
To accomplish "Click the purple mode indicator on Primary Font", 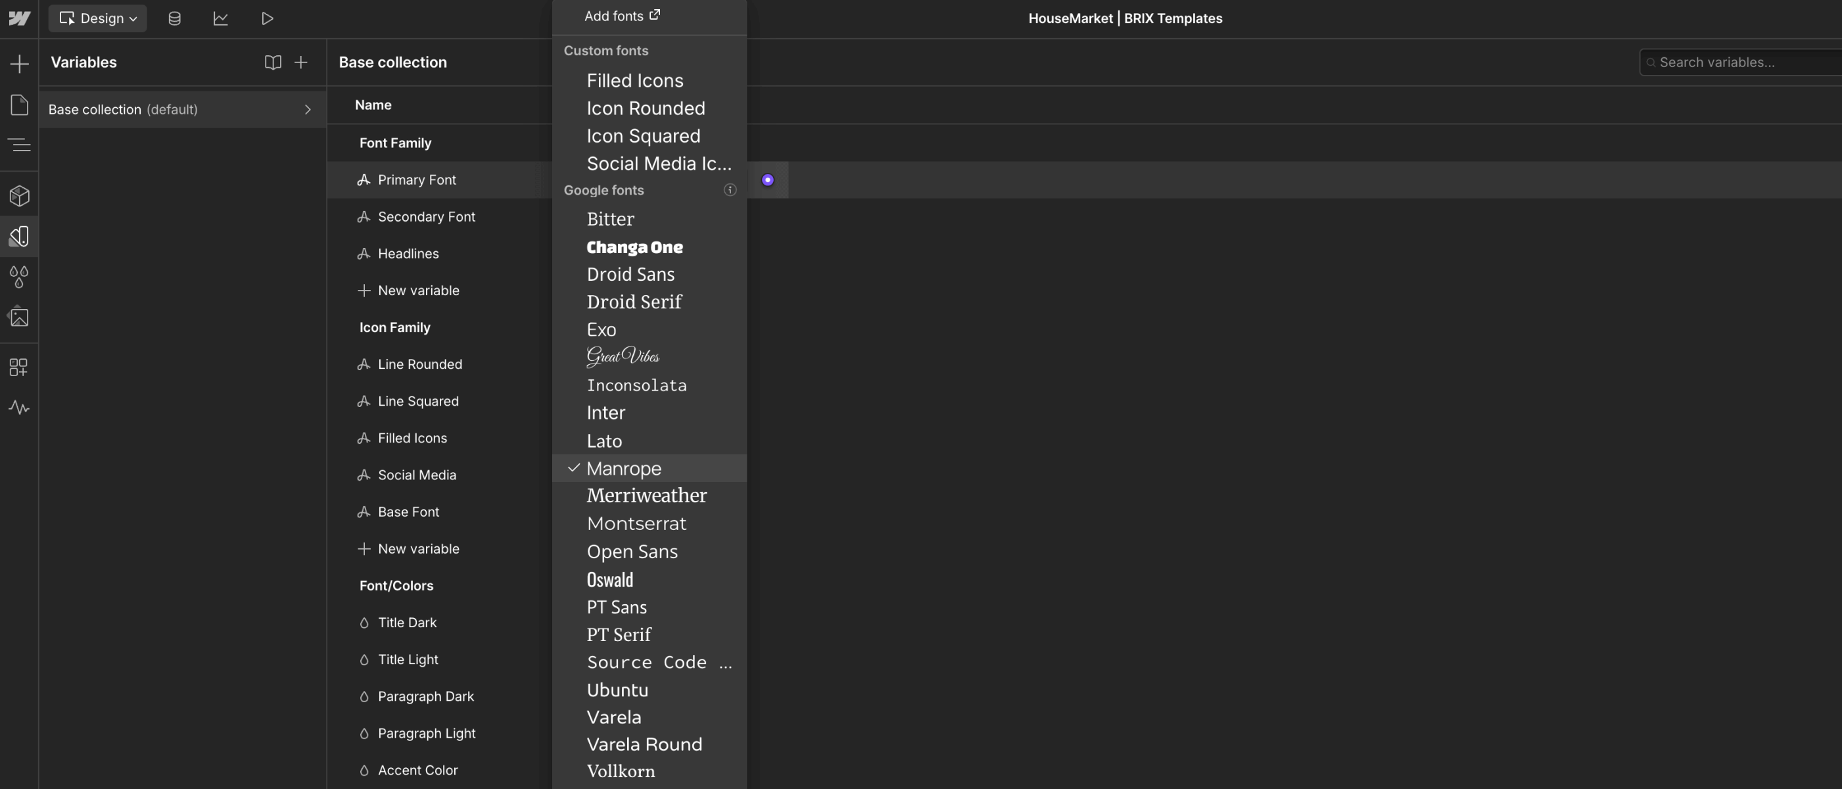I will 767,179.
